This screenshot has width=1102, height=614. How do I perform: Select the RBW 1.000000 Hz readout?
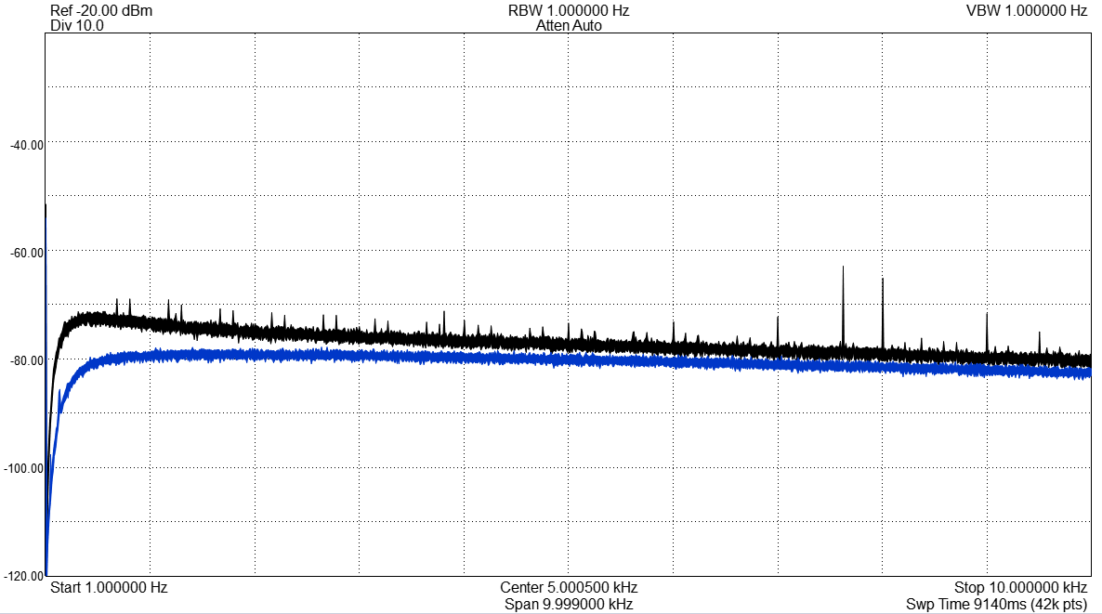tap(569, 10)
